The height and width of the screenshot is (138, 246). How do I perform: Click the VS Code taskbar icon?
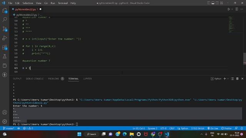pyautogui.click(x=167, y=134)
